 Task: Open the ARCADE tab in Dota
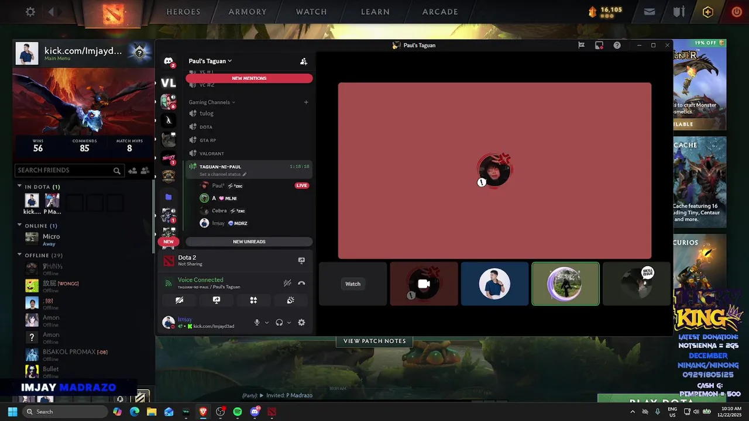[x=440, y=12]
